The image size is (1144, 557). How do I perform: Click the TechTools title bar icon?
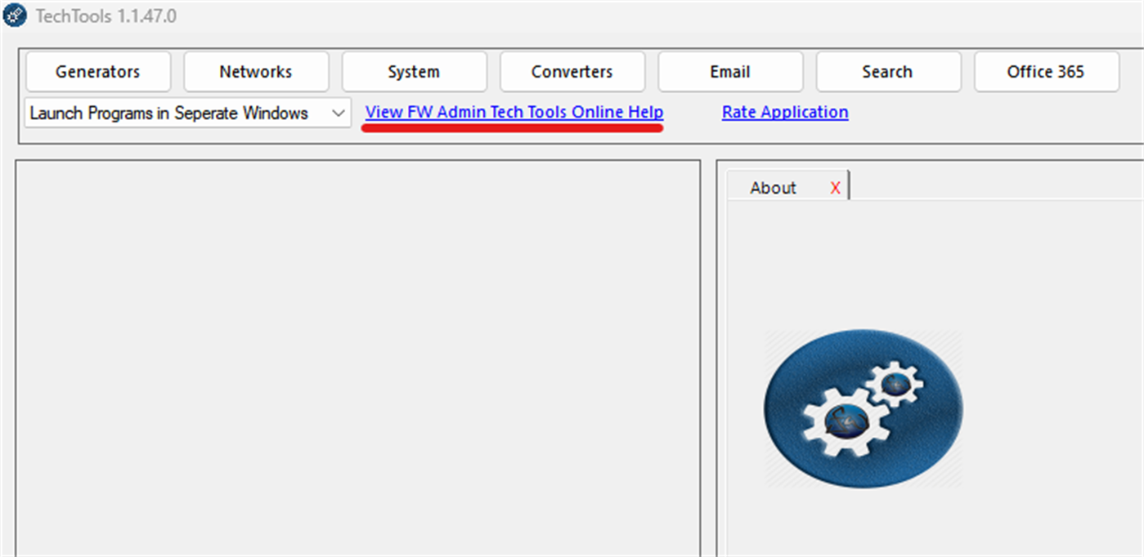(x=14, y=15)
